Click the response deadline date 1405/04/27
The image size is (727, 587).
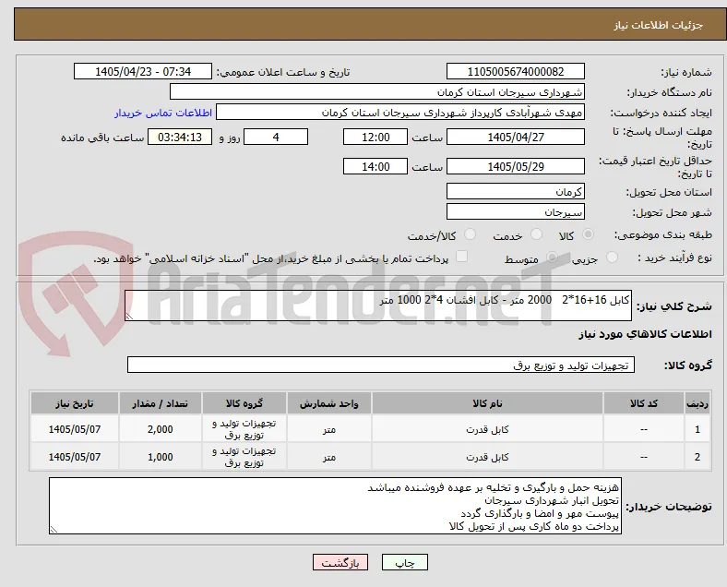[x=516, y=137]
